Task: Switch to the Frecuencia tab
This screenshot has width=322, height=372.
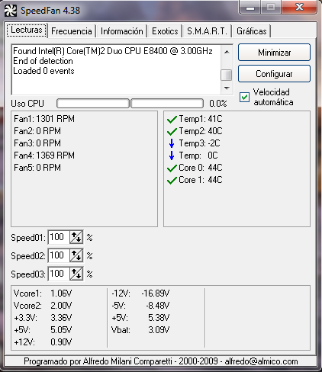Action: click(x=72, y=31)
